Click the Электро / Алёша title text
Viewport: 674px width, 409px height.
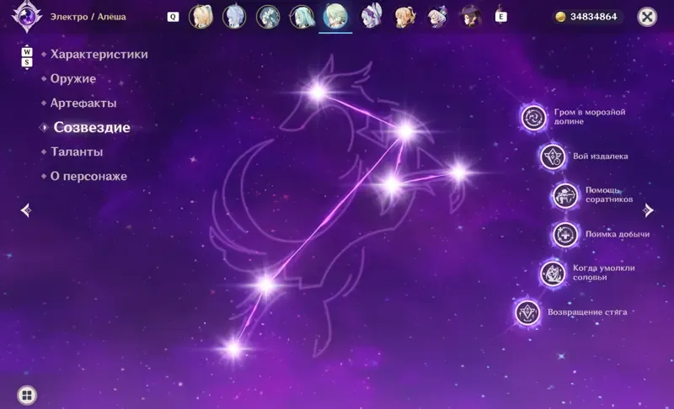pyautogui.click(x=88, y=17)
